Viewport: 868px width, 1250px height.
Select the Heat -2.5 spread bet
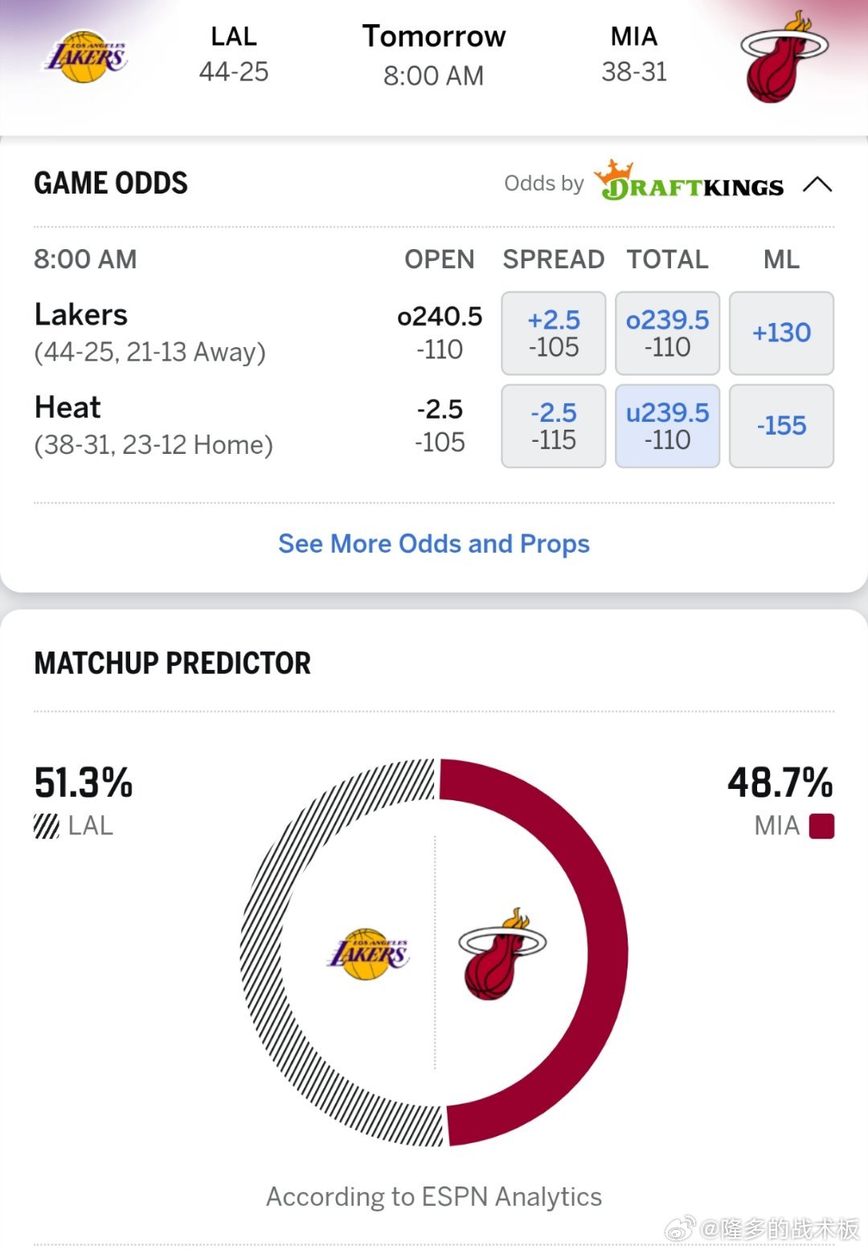[553, 426]
